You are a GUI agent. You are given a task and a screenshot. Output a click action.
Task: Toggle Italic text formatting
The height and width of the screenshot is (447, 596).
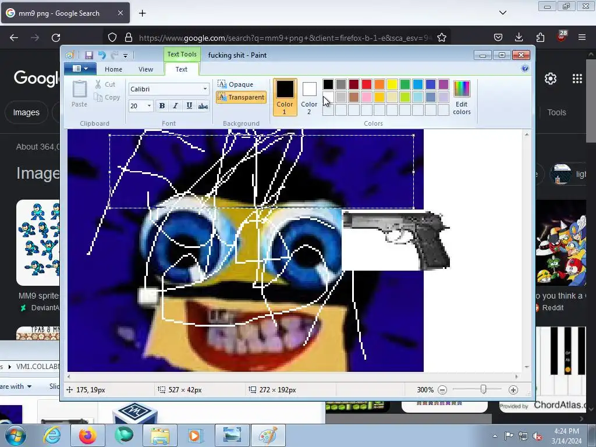click(x=175, y=106)
